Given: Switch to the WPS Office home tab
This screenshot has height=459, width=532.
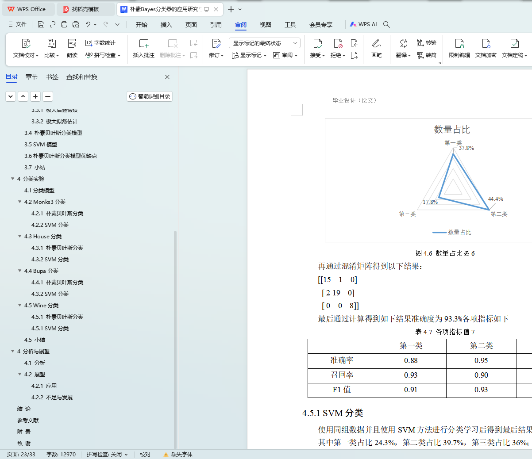Looking at the screenshot, I should 27,9.
